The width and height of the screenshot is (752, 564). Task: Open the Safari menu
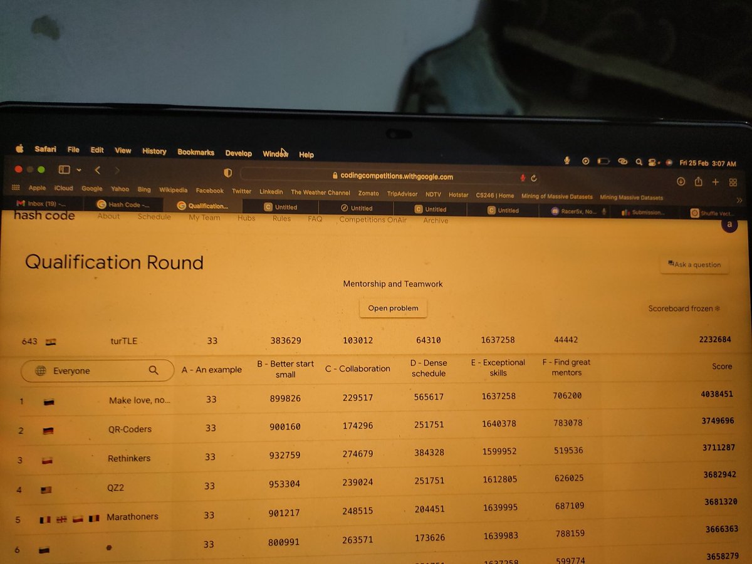[45, 149]
